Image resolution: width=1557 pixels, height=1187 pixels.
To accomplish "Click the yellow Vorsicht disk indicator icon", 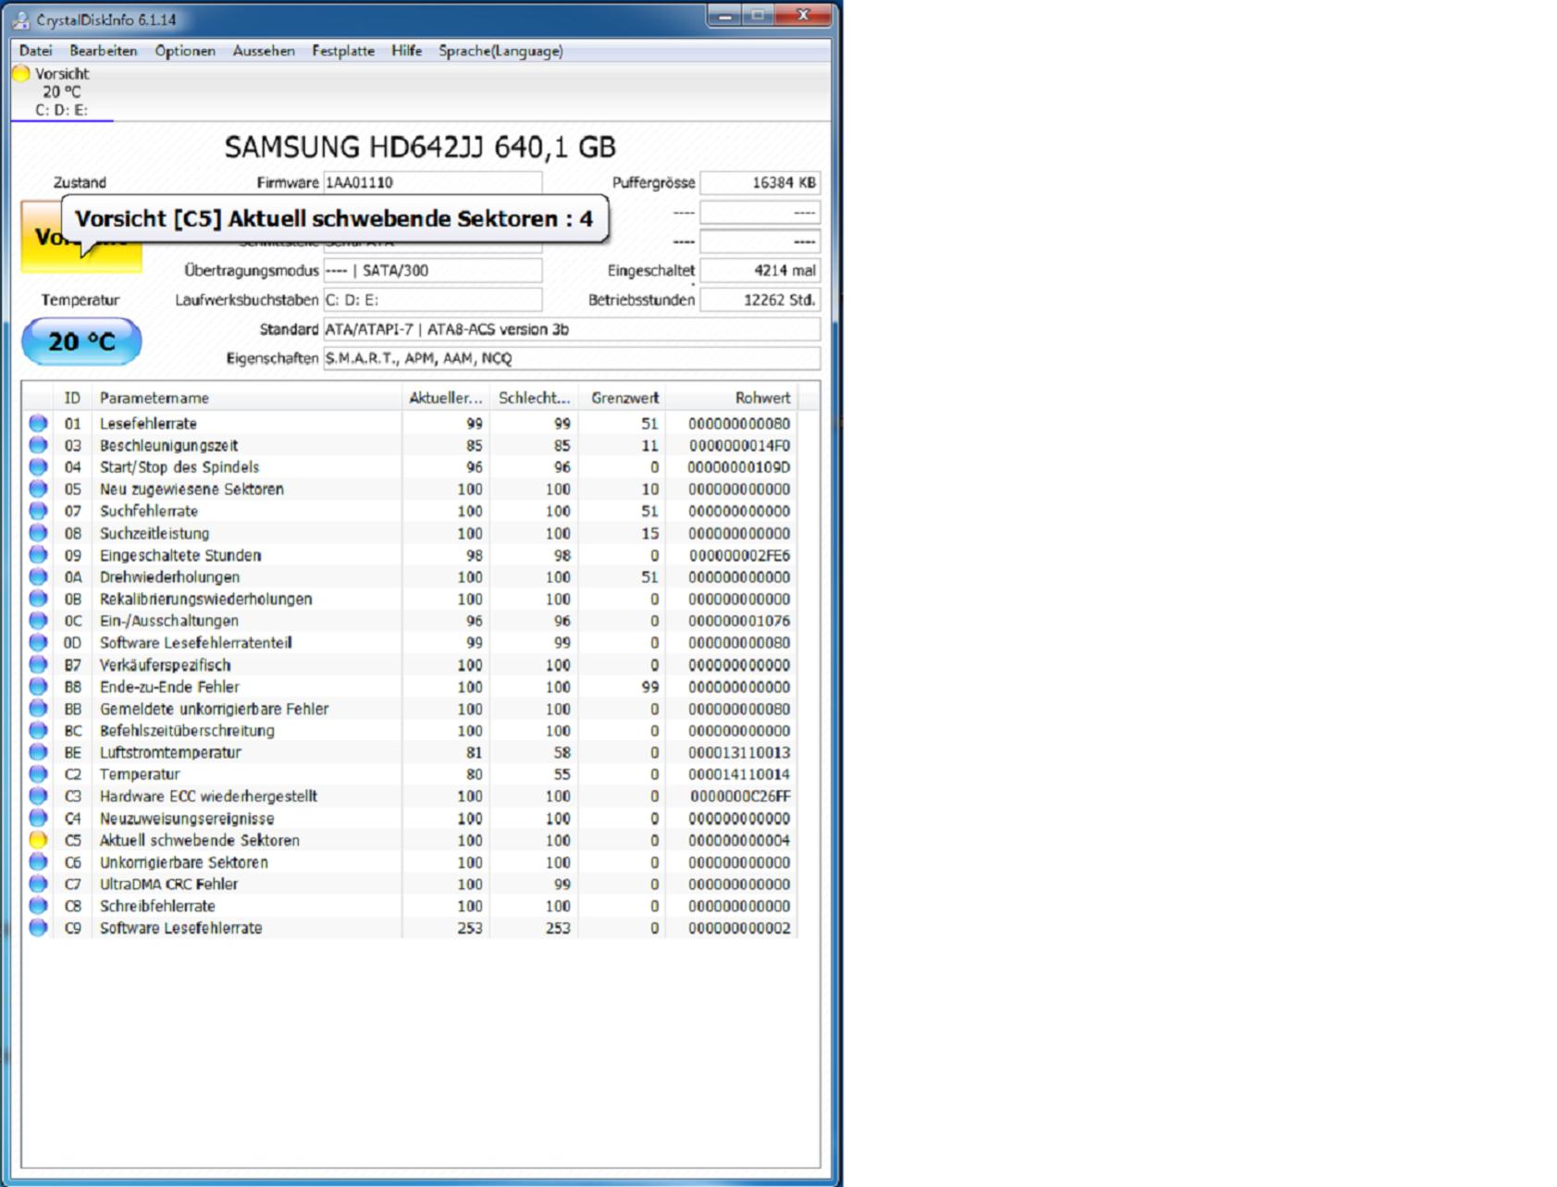I will 21,73.
